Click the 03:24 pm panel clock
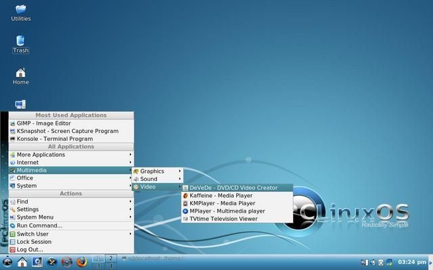The width and height of the screenshot is (433, 270). (412, 262)
